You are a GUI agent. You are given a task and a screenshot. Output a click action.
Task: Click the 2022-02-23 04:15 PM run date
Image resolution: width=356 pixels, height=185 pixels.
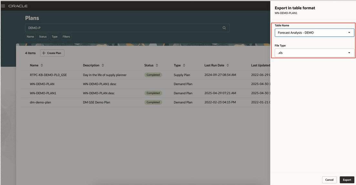click(x=220, y=102)
